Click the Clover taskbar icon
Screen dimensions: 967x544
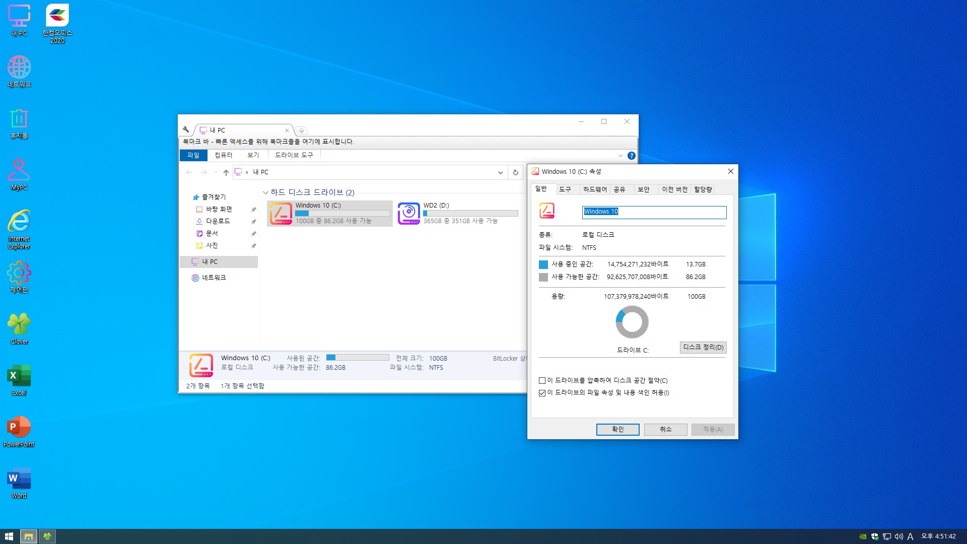47,536
